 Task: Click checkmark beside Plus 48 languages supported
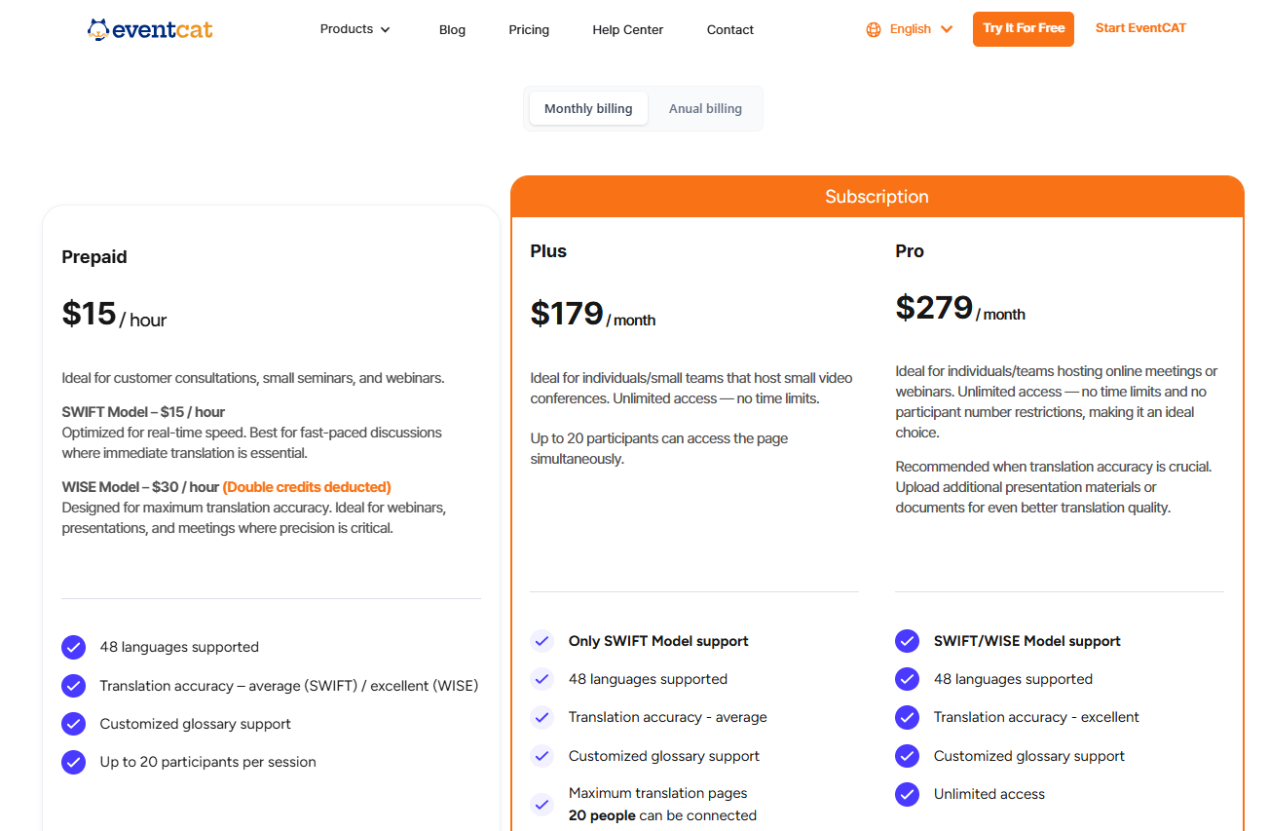pyautogui.click(x=541, y=679)
